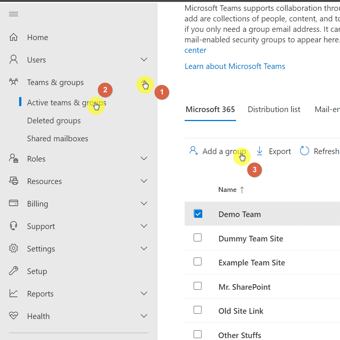This screenshot has width=340, height=340.
Task: Expand the Roles section chevron
Action: point(144,159)
